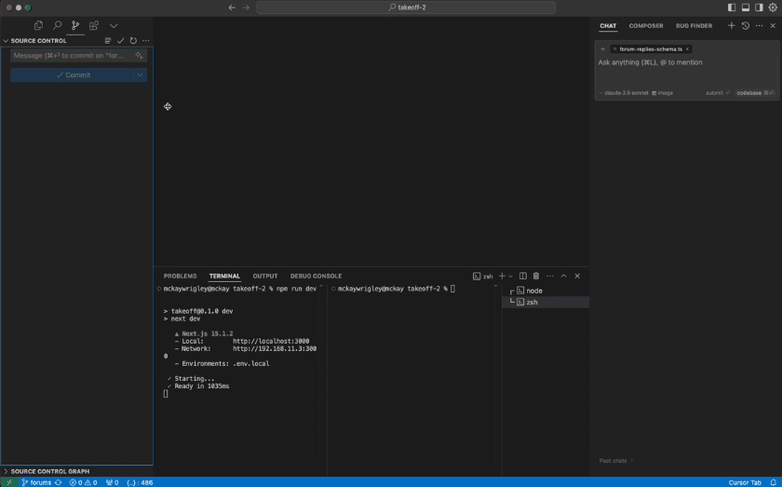Image resolution: width=782 pixels, height=487 pixels.
Task: Open terminal panel more actions ellipsis
Action: [x=549, y=276]
